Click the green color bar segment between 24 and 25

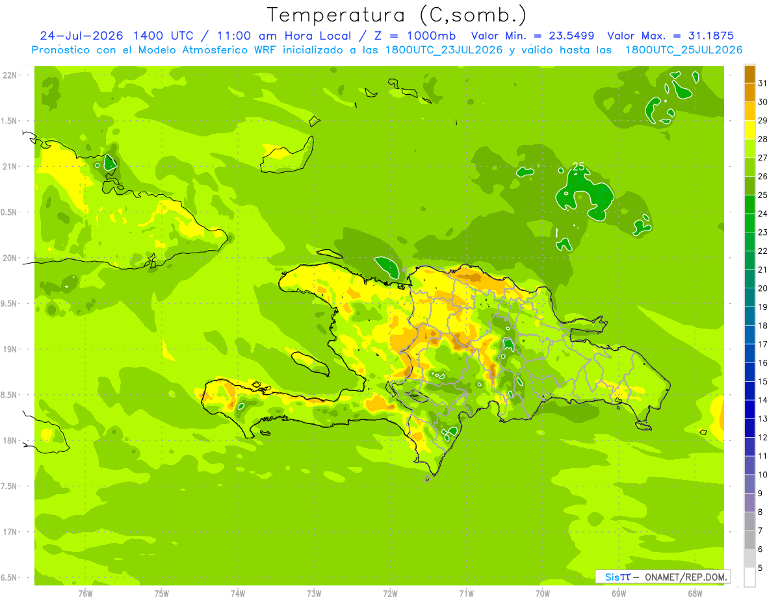click(749, 204)
